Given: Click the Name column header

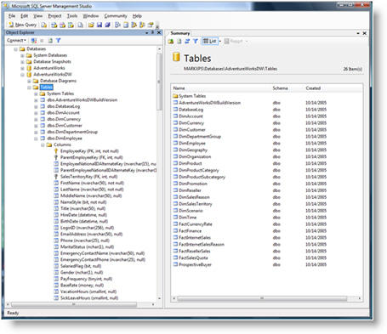Looking at the screenshot, I should (x=179, y=88).
